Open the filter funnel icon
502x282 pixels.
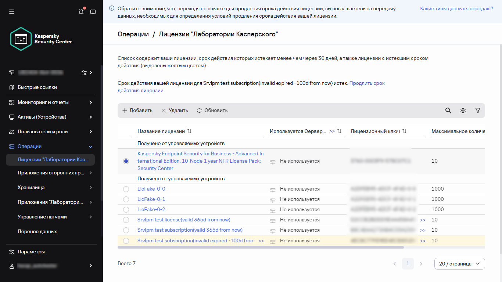point(477,111)
